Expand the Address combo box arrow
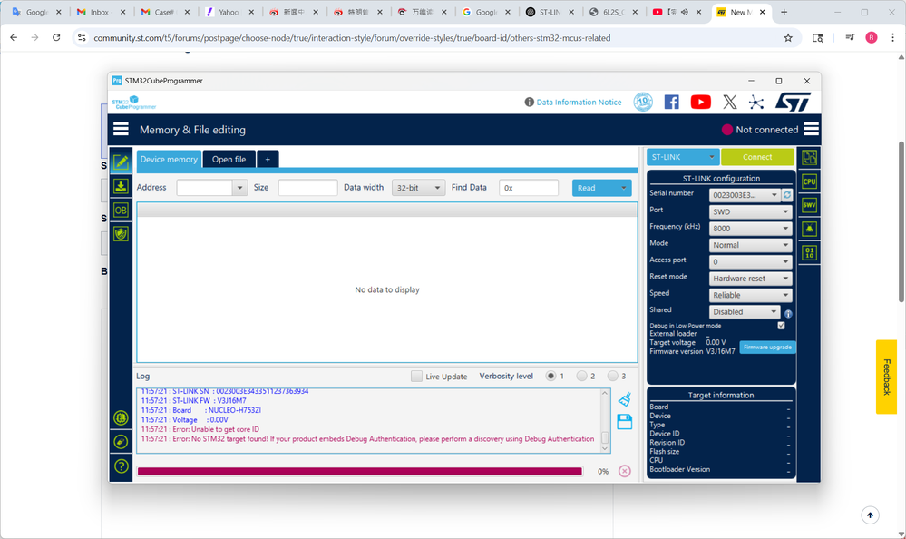This screenshot has width=906, height=539. click(239, 188)
